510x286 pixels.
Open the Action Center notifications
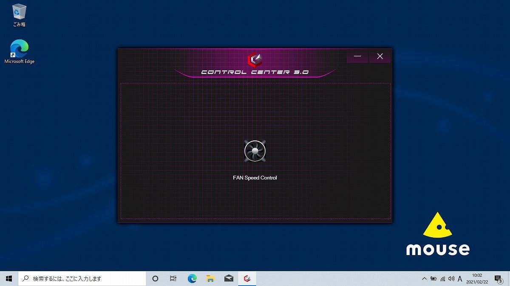tap(498, 279)
